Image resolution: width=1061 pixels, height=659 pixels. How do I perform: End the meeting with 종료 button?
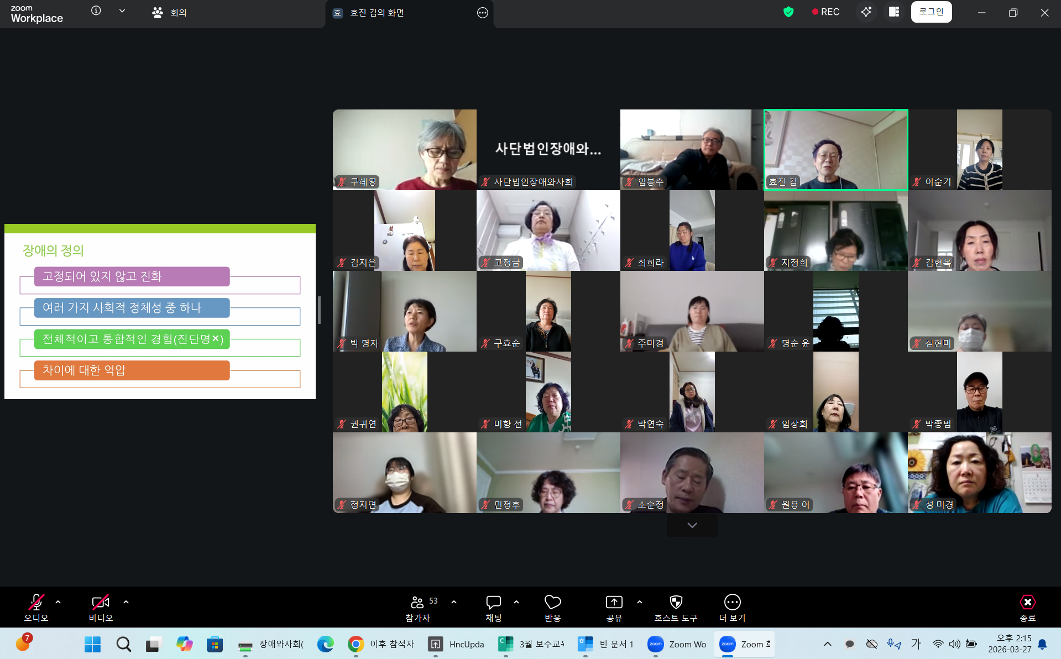[1027, 608]
